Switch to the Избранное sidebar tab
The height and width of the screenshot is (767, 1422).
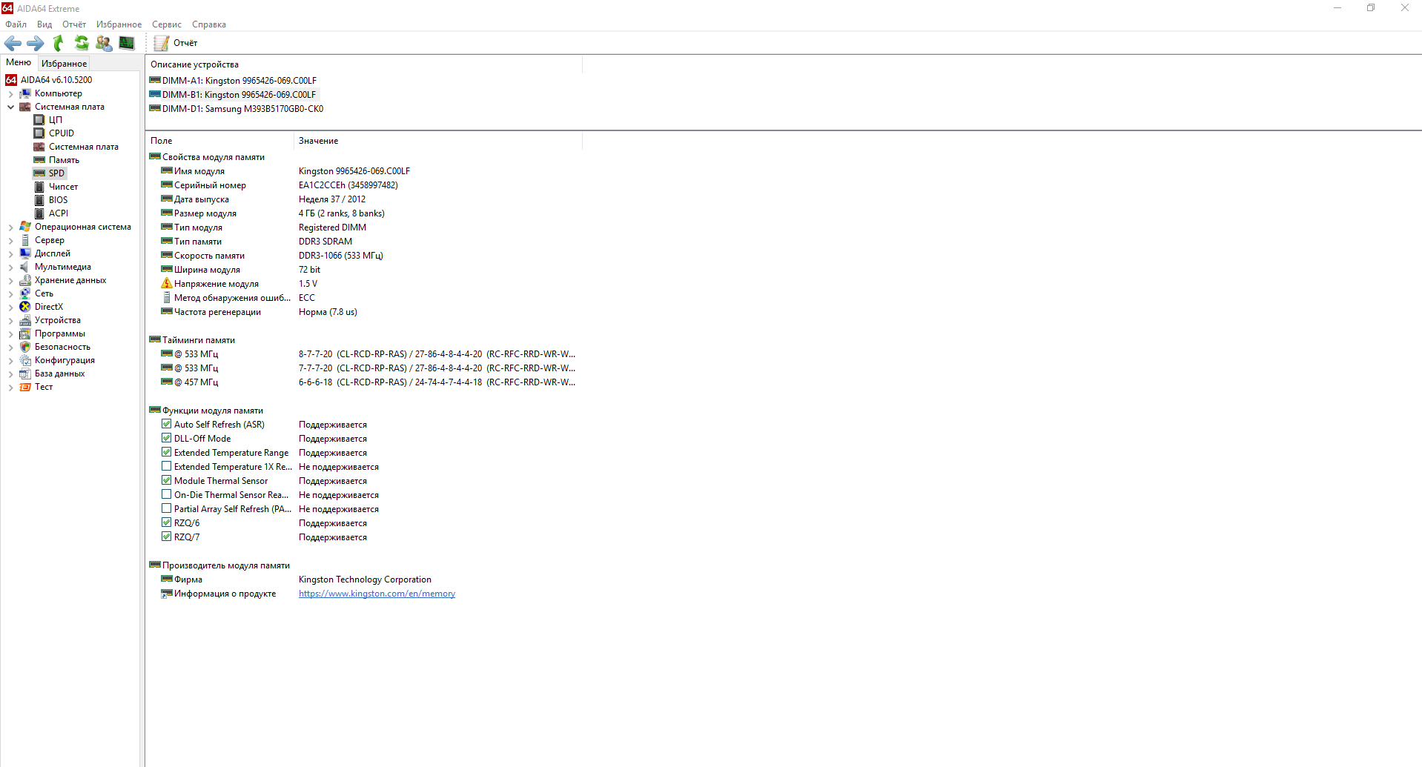64,64
